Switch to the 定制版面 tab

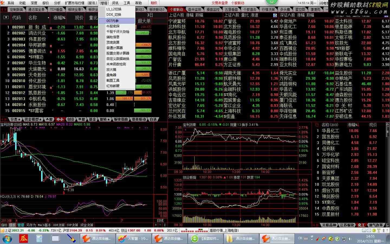tap(16, 9)
